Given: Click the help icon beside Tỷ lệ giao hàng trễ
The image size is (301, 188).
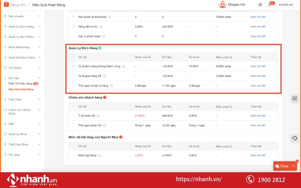Looking at the screenshot, I should coord(104,76).
